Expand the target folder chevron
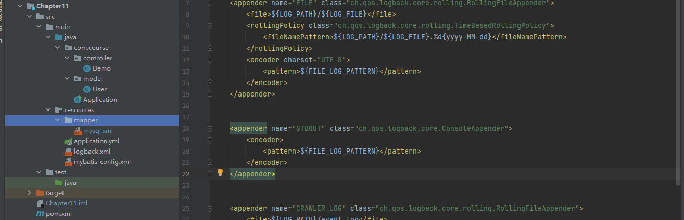Screen dimensions: 684x220 point(29,193)
